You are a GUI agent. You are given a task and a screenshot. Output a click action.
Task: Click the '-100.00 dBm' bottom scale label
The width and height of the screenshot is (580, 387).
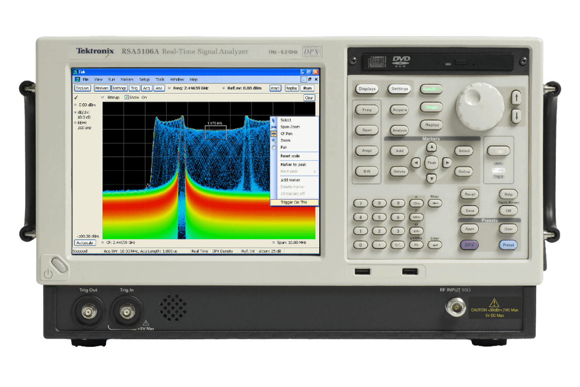pos(88,236)
